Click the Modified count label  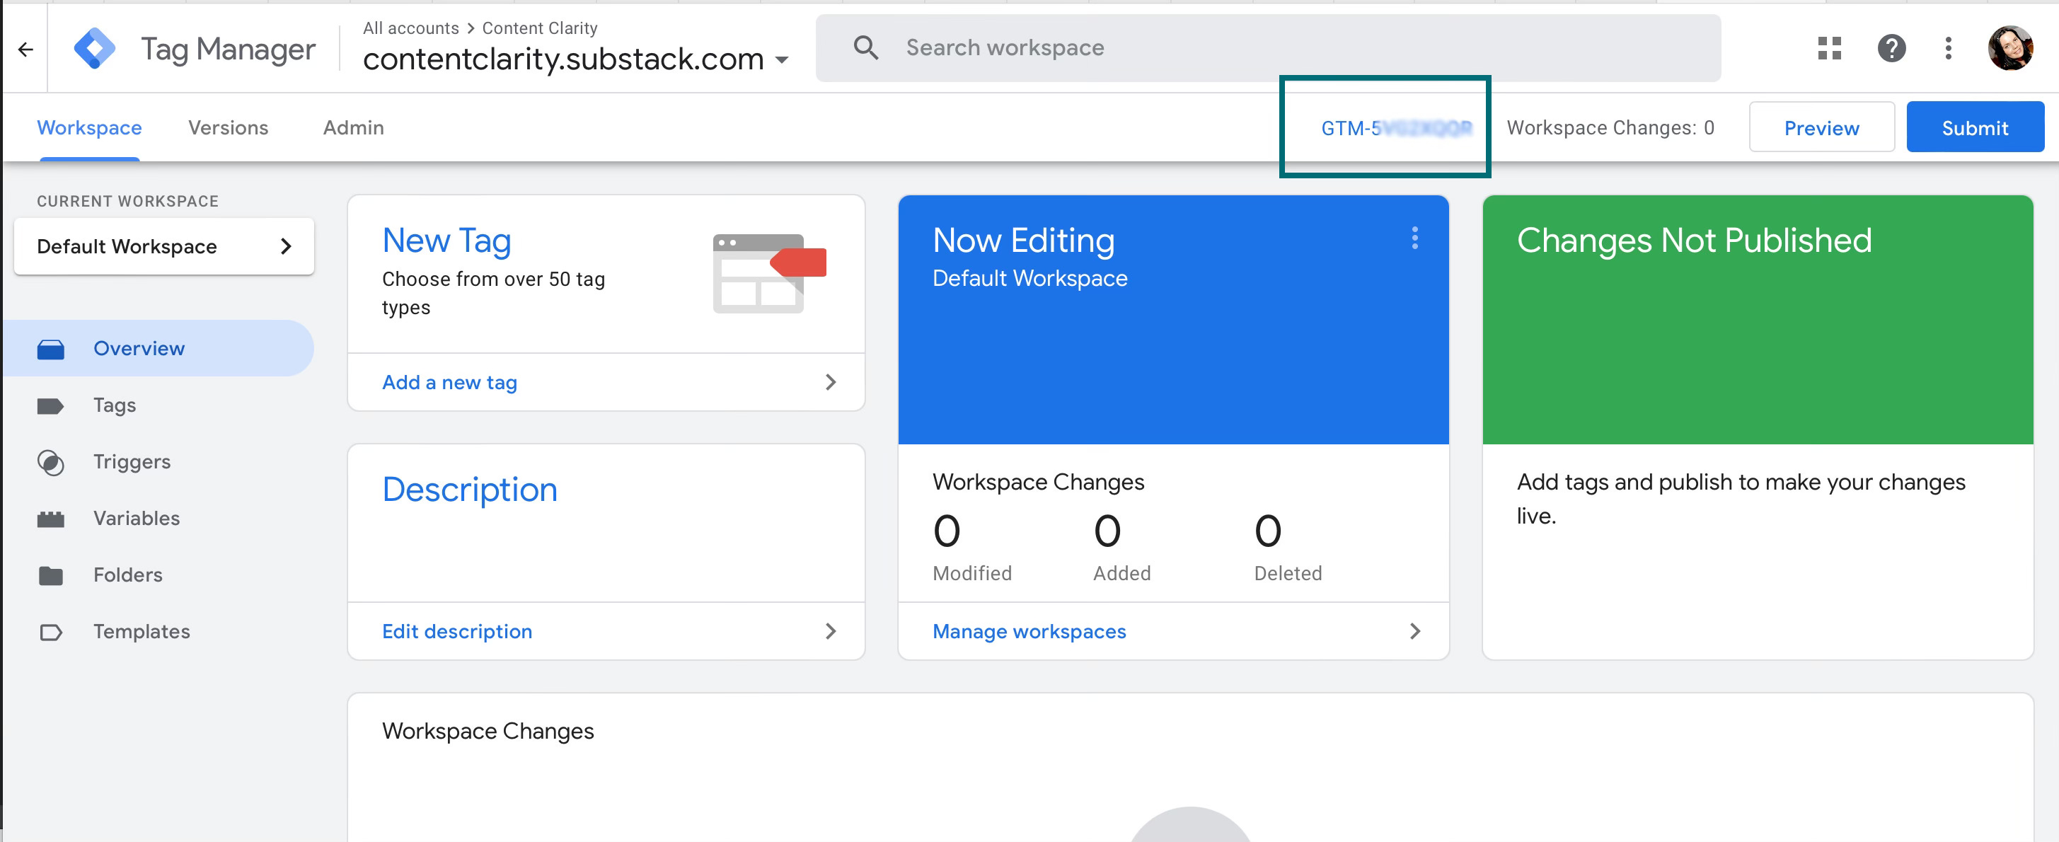point(971,573)
